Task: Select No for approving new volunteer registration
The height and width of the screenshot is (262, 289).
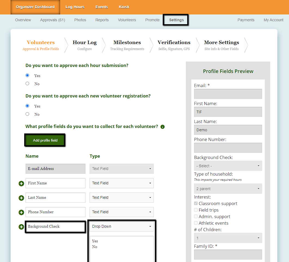Action: pyautogui.click(x=27, y=114)
